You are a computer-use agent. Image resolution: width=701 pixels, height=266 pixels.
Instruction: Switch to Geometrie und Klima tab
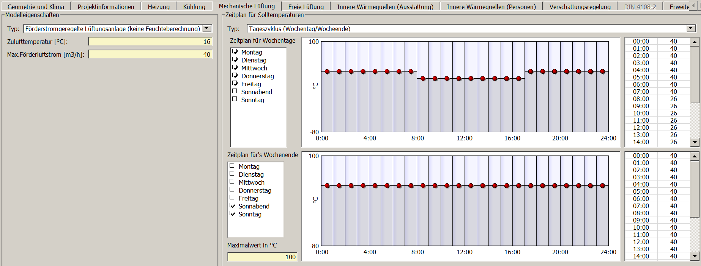36,6
